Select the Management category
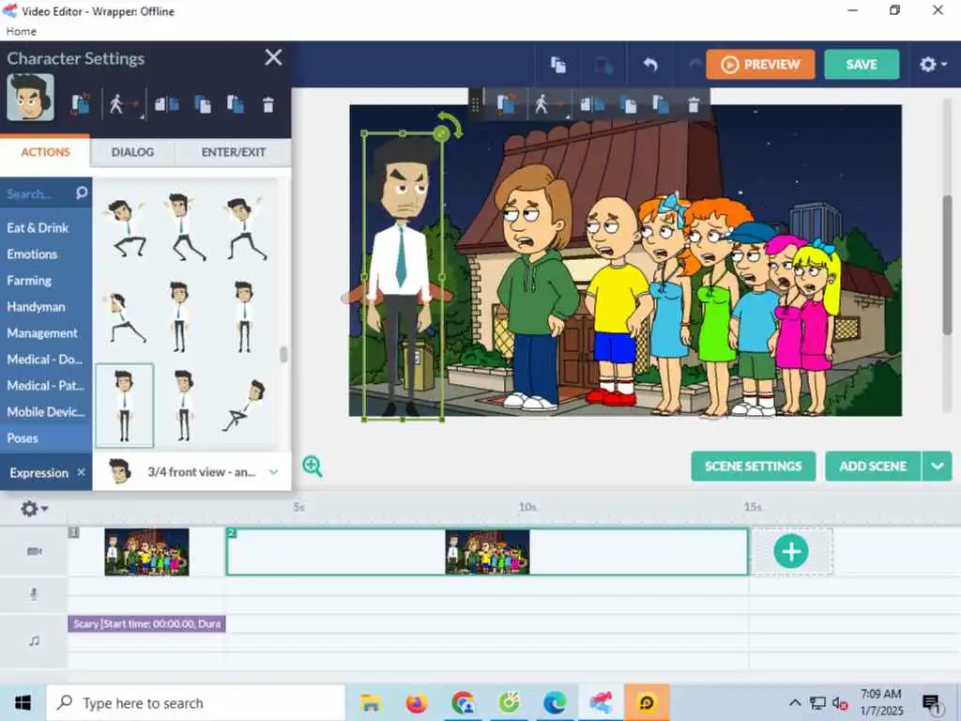The image size is (961, 721). [x=42, y=333]
